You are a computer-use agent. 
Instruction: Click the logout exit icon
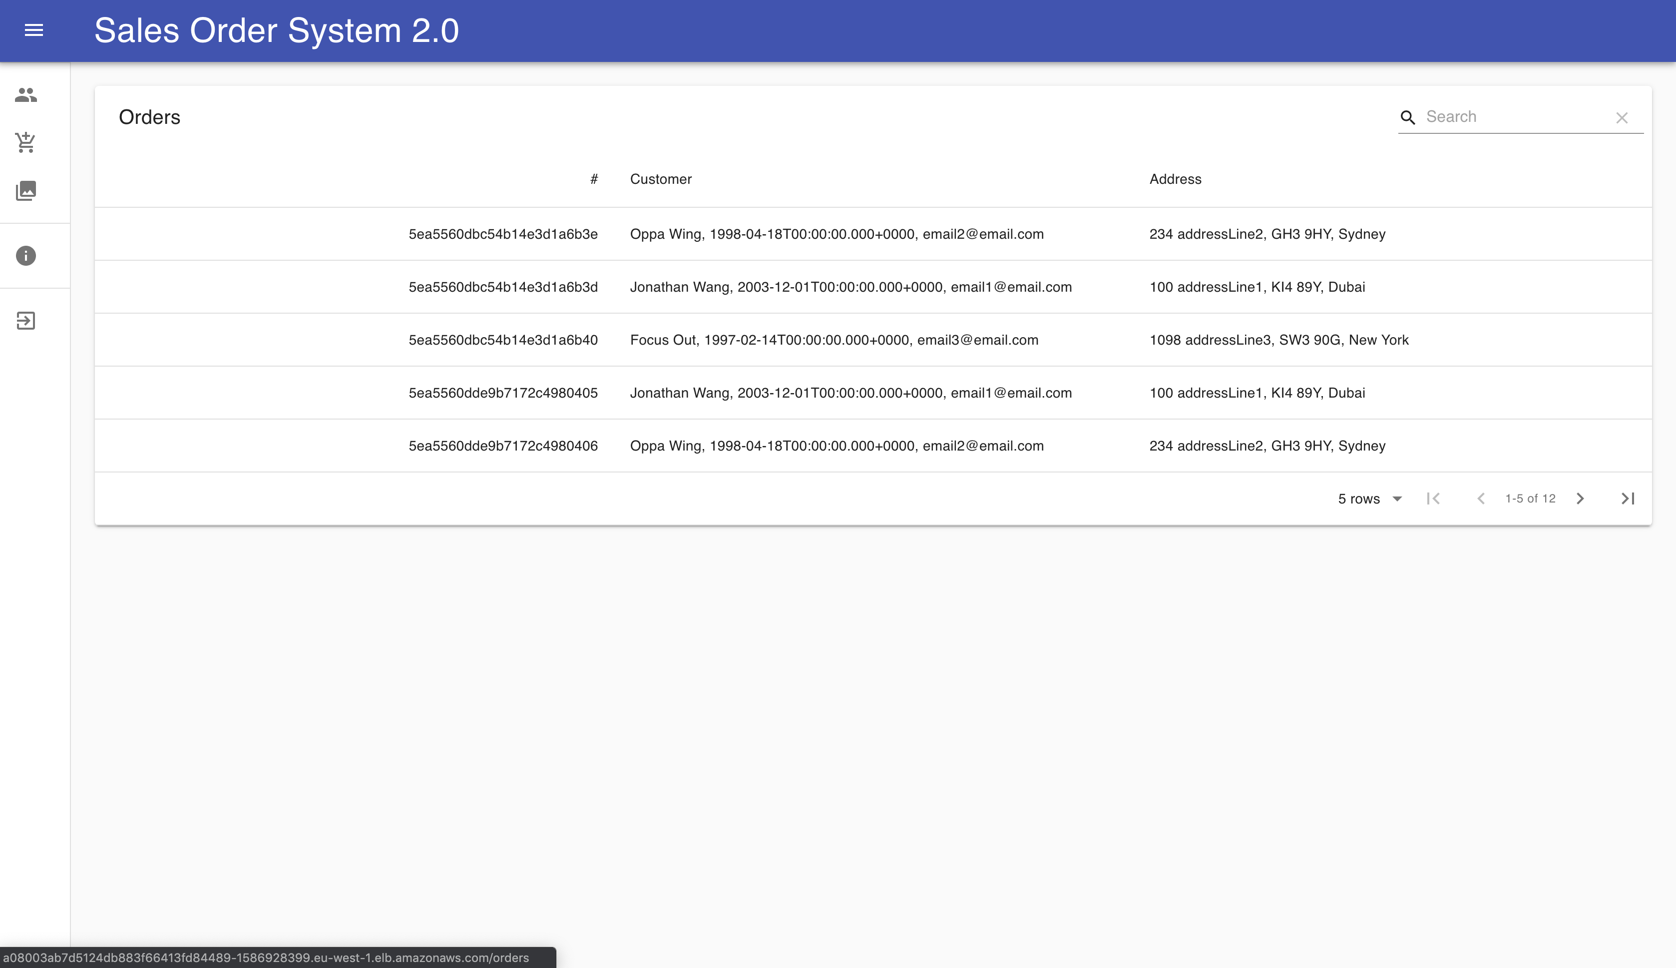click(x=26, y=321)
